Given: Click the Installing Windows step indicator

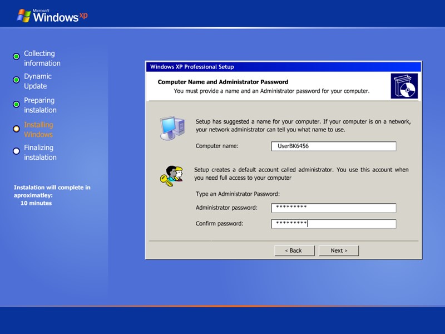Looking at the screenshot, I should point(16,129).
